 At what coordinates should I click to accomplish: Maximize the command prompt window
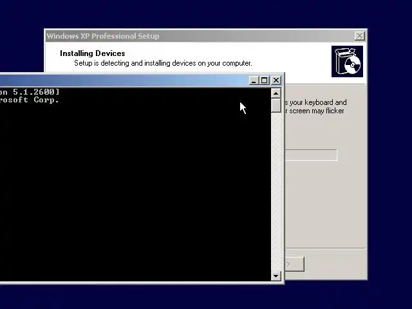(265, 80)
